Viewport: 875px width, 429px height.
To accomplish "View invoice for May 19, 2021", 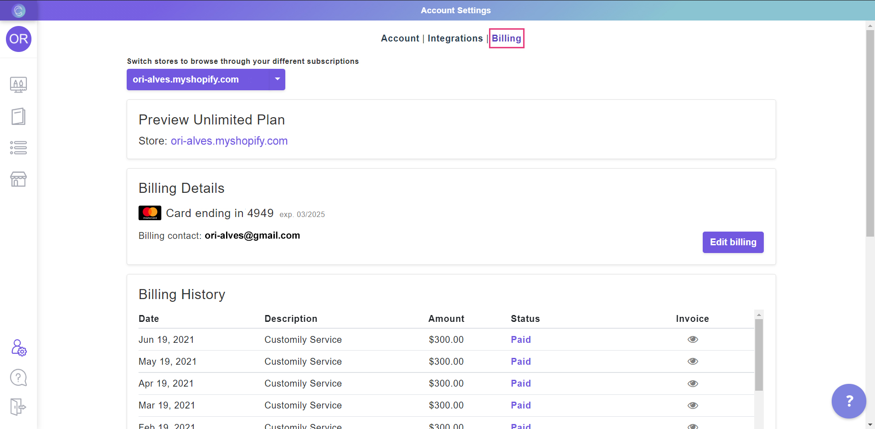I will (x=693, y=362).
